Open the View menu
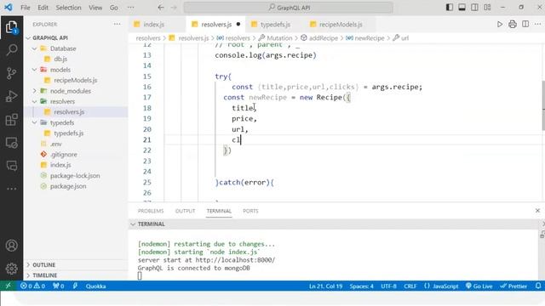The height and width of the screenshot is (306, 545). 95,8
